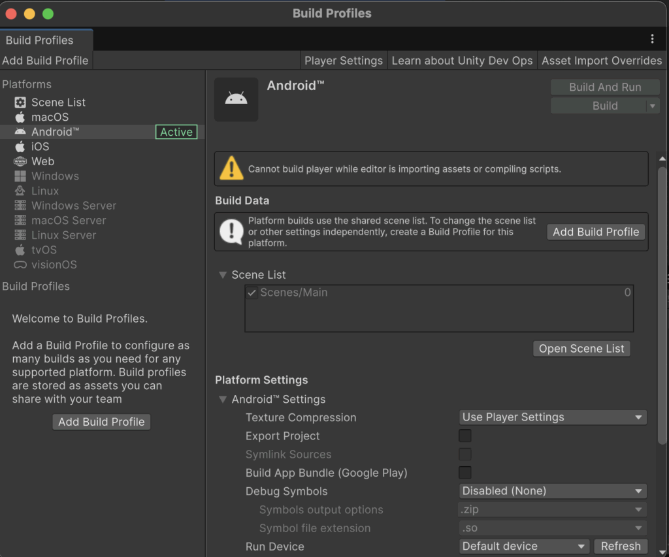Click Add Build Profile in Build Data box
The image size is (669, 557).
596,232
